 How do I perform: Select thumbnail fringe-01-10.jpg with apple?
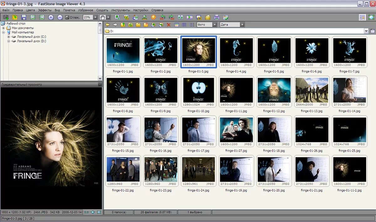point(198,92)
